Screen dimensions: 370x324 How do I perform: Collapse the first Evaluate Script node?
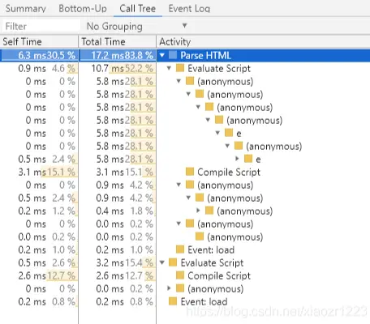point(169,68)
